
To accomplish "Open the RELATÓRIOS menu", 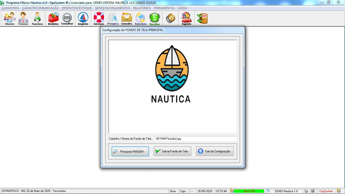I will tap(142, 8).
